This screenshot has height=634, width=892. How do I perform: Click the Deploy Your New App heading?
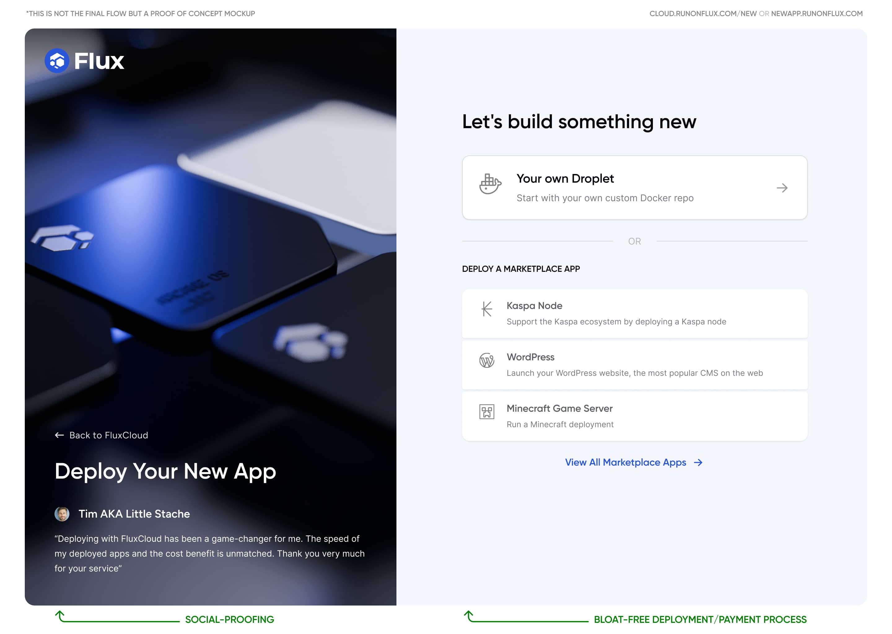[165, 471]
